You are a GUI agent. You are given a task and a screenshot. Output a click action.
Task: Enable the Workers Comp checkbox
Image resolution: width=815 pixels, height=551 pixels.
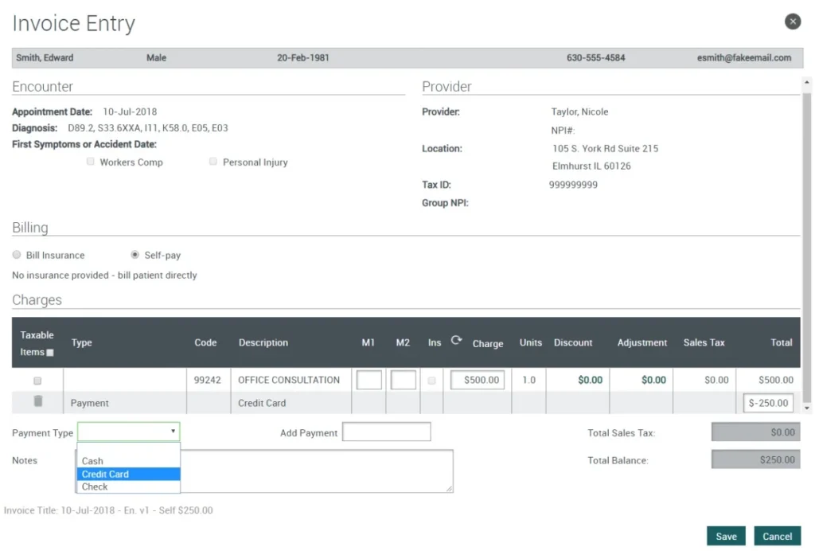[91, 162]
